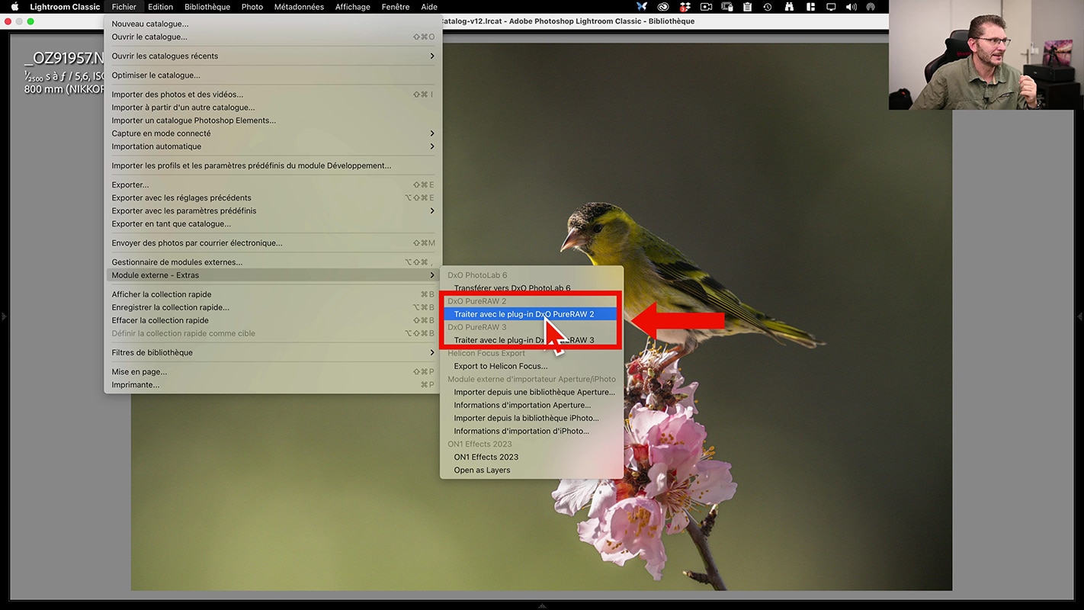1084x610 pixels.
Task: Open the display mirroring menu bar icon
Action: (x=830, y=7)
